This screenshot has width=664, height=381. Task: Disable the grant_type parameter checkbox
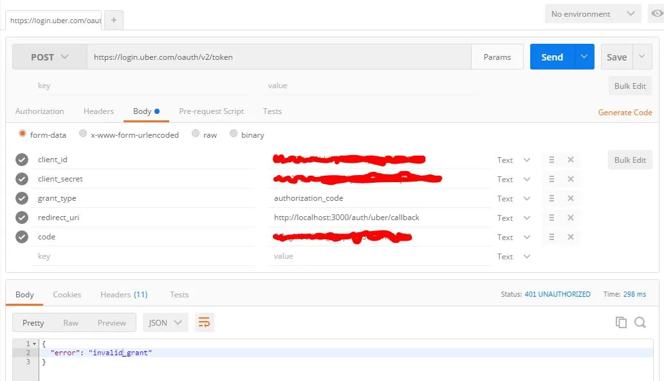tap(22, 198)
